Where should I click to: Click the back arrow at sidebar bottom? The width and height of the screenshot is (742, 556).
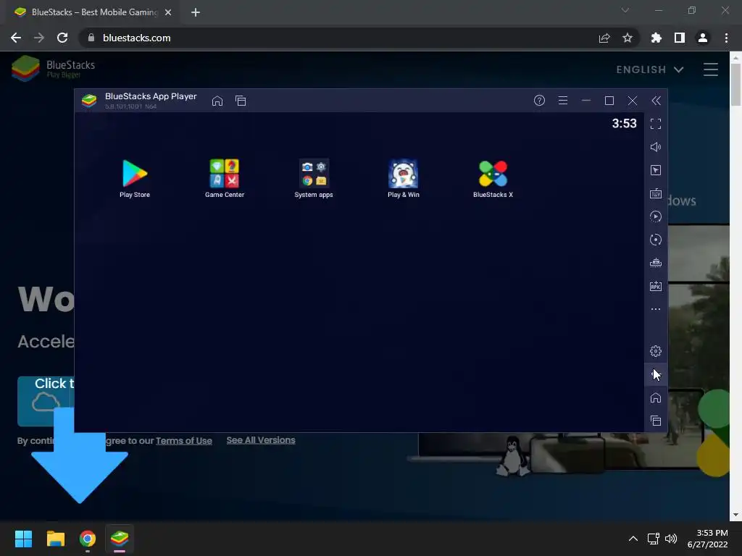point(655,374)
